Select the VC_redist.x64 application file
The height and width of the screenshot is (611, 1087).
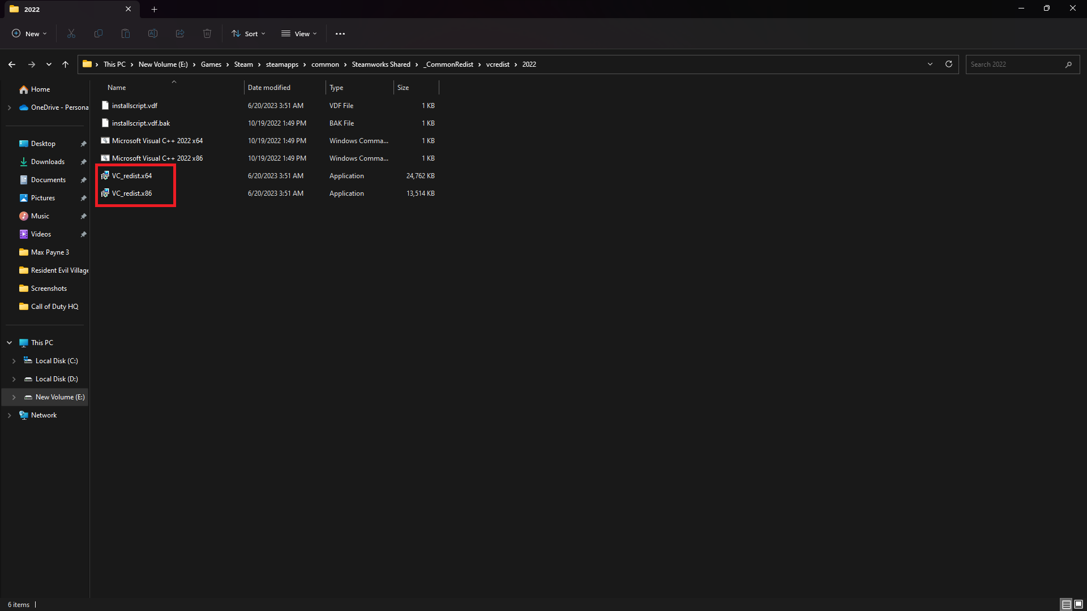(x=132, y=176)
